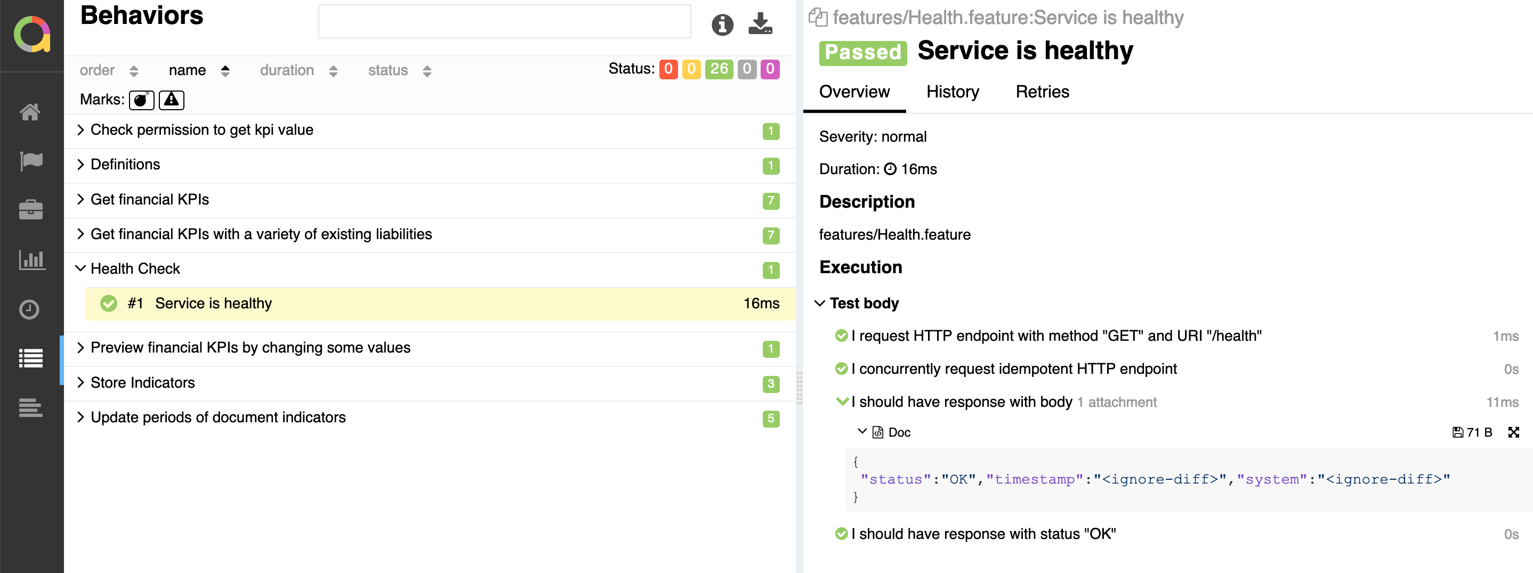Viewport: 1533px width, 573px height.
Task: Open the Overview home icon in sidebar
Action: point(30,112)
